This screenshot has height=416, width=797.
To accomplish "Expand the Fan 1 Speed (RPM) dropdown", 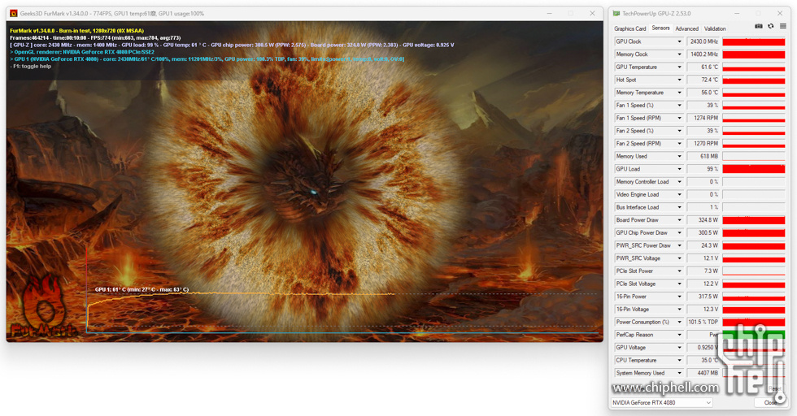I will [x=679, y=118].
